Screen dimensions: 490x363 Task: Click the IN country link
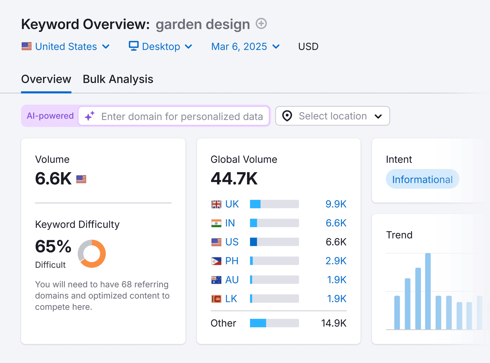tap(230, 223)
